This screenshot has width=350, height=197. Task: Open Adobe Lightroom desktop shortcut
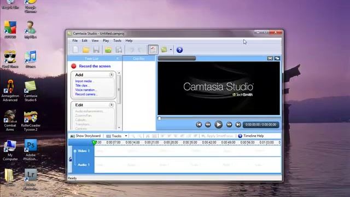[x=31, y=179]
